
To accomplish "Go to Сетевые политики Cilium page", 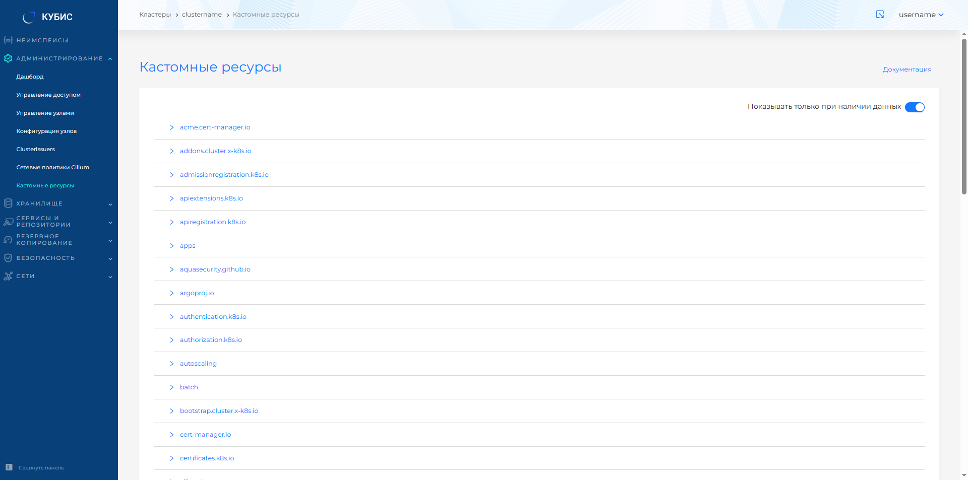I will pos(52,167).
